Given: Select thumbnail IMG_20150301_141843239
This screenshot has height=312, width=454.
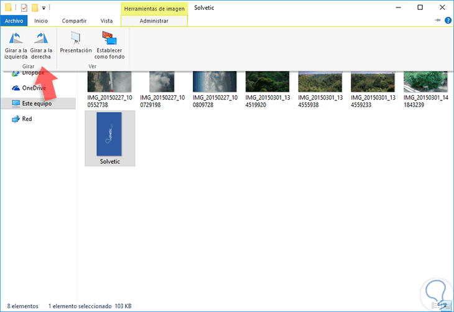Looking at the screenshot, I should [425, 82].
